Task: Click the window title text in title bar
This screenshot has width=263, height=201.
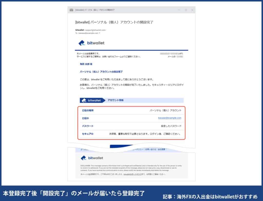Action: 95,10
